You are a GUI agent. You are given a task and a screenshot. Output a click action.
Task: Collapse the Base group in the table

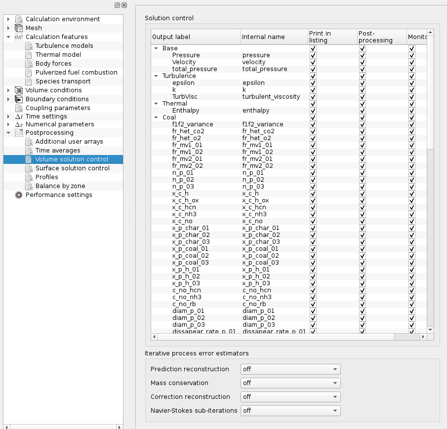coord(156,48)
